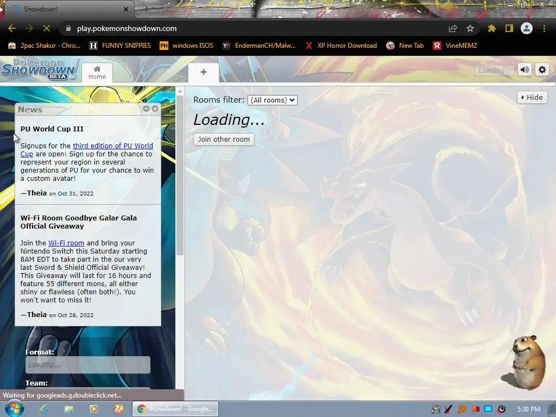Open the New Tab bookmark

pos(405,46)
